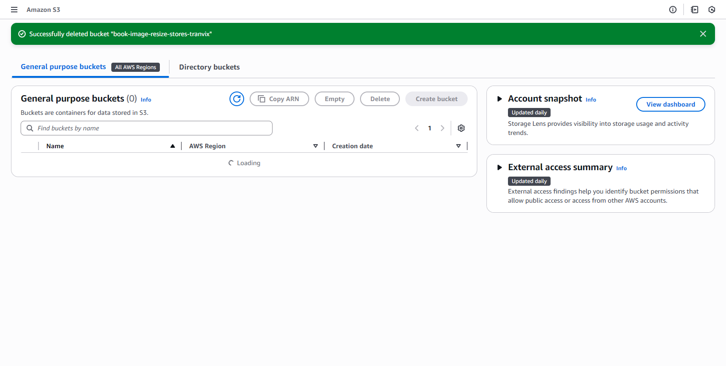This screenshot has height=366, width=726.
Task: Open the info panel icon in header
Action: [673, 10]
